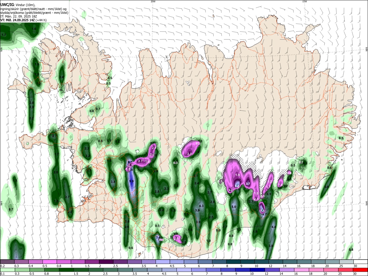This screenshot has height=276, width=368.
Task: Click the 5.0 rainfall value on the map
Action: (x=234, y=207)
